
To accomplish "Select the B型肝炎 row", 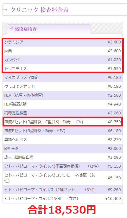I will 63,149.
